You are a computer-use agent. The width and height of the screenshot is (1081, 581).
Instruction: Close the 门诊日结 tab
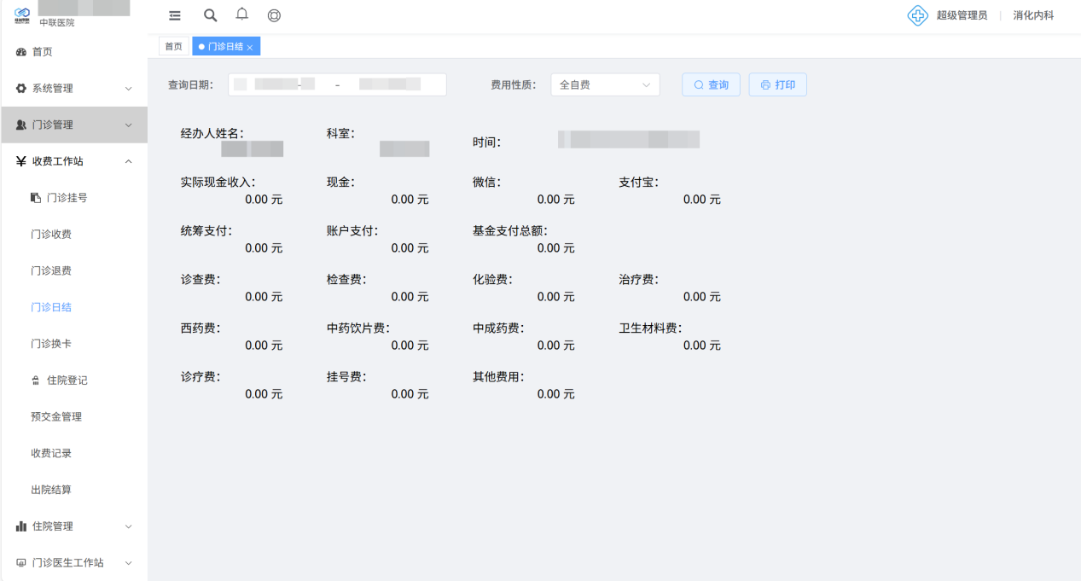(250, 48)
